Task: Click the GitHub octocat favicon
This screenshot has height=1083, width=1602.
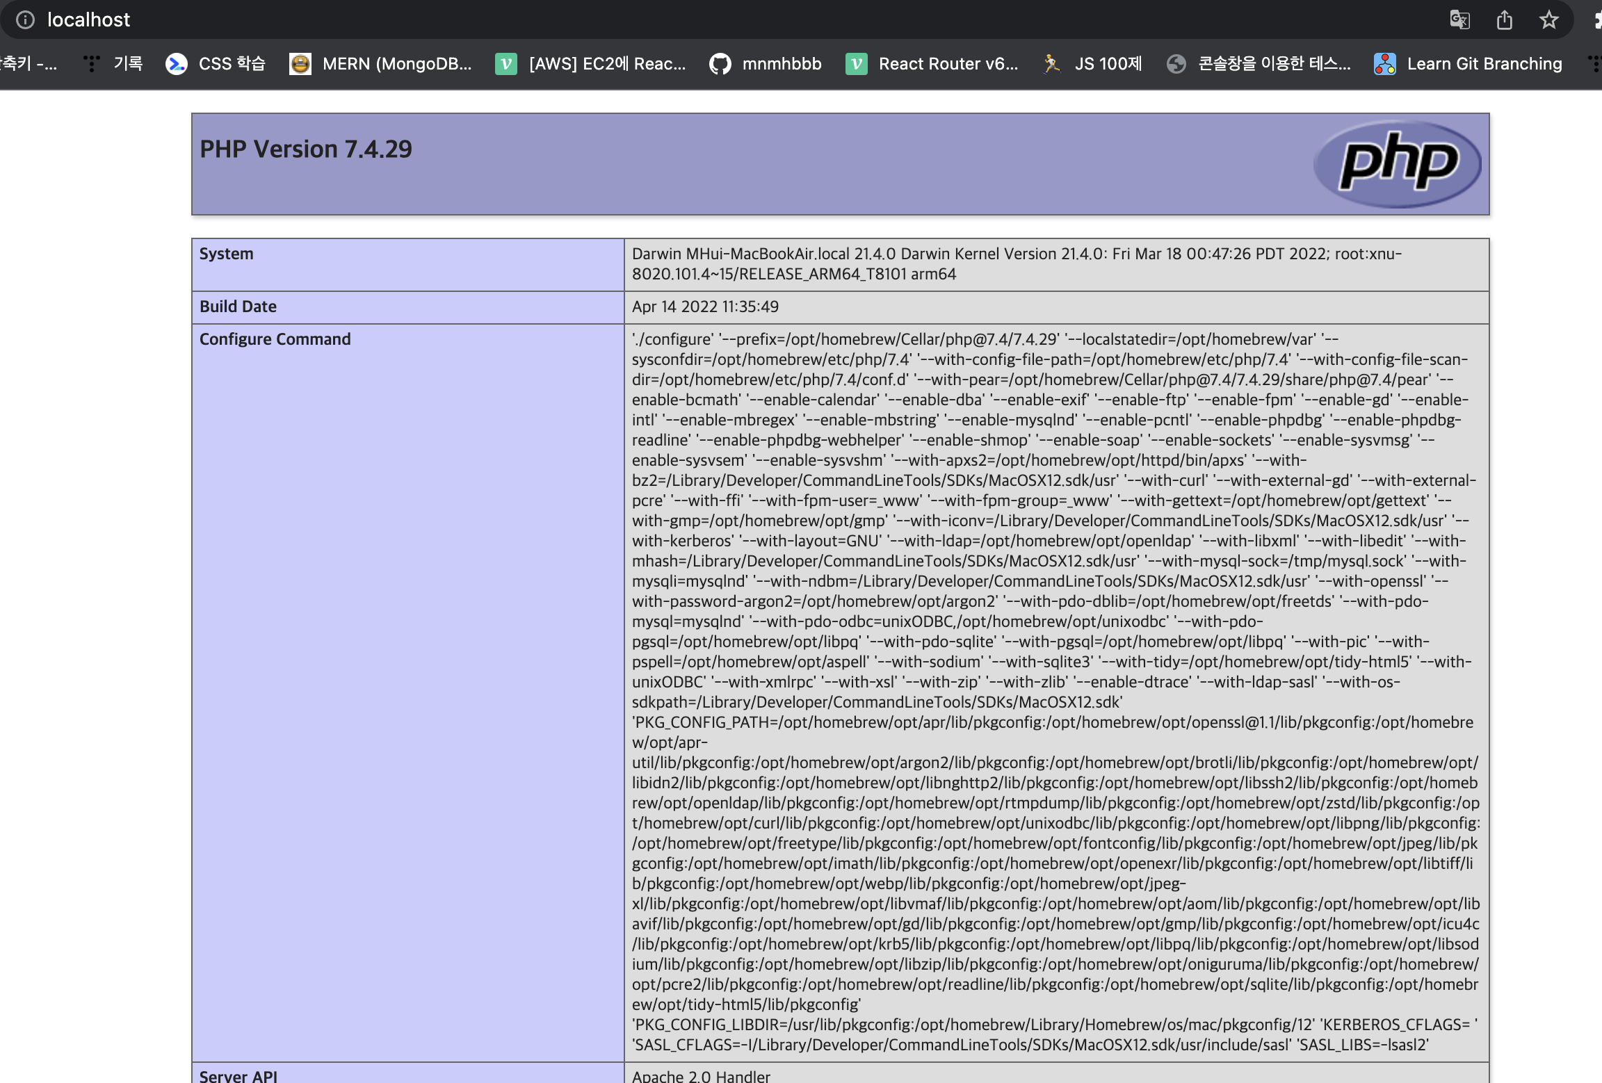Action: [x=720, y=64]
